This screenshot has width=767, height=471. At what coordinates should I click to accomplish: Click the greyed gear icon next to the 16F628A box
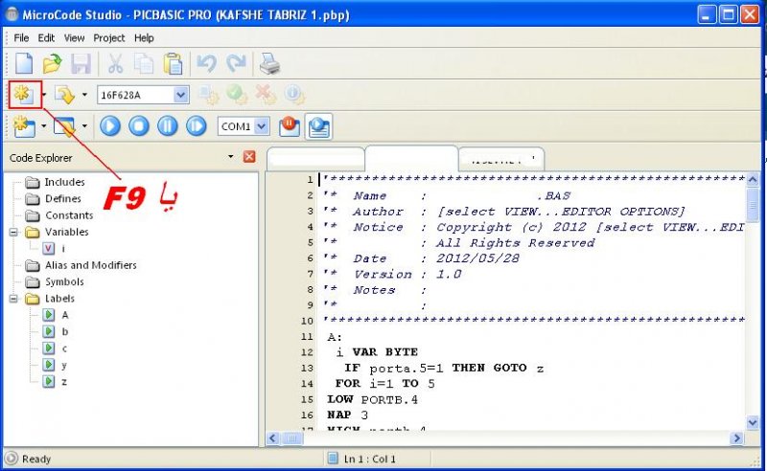[209, 95]
